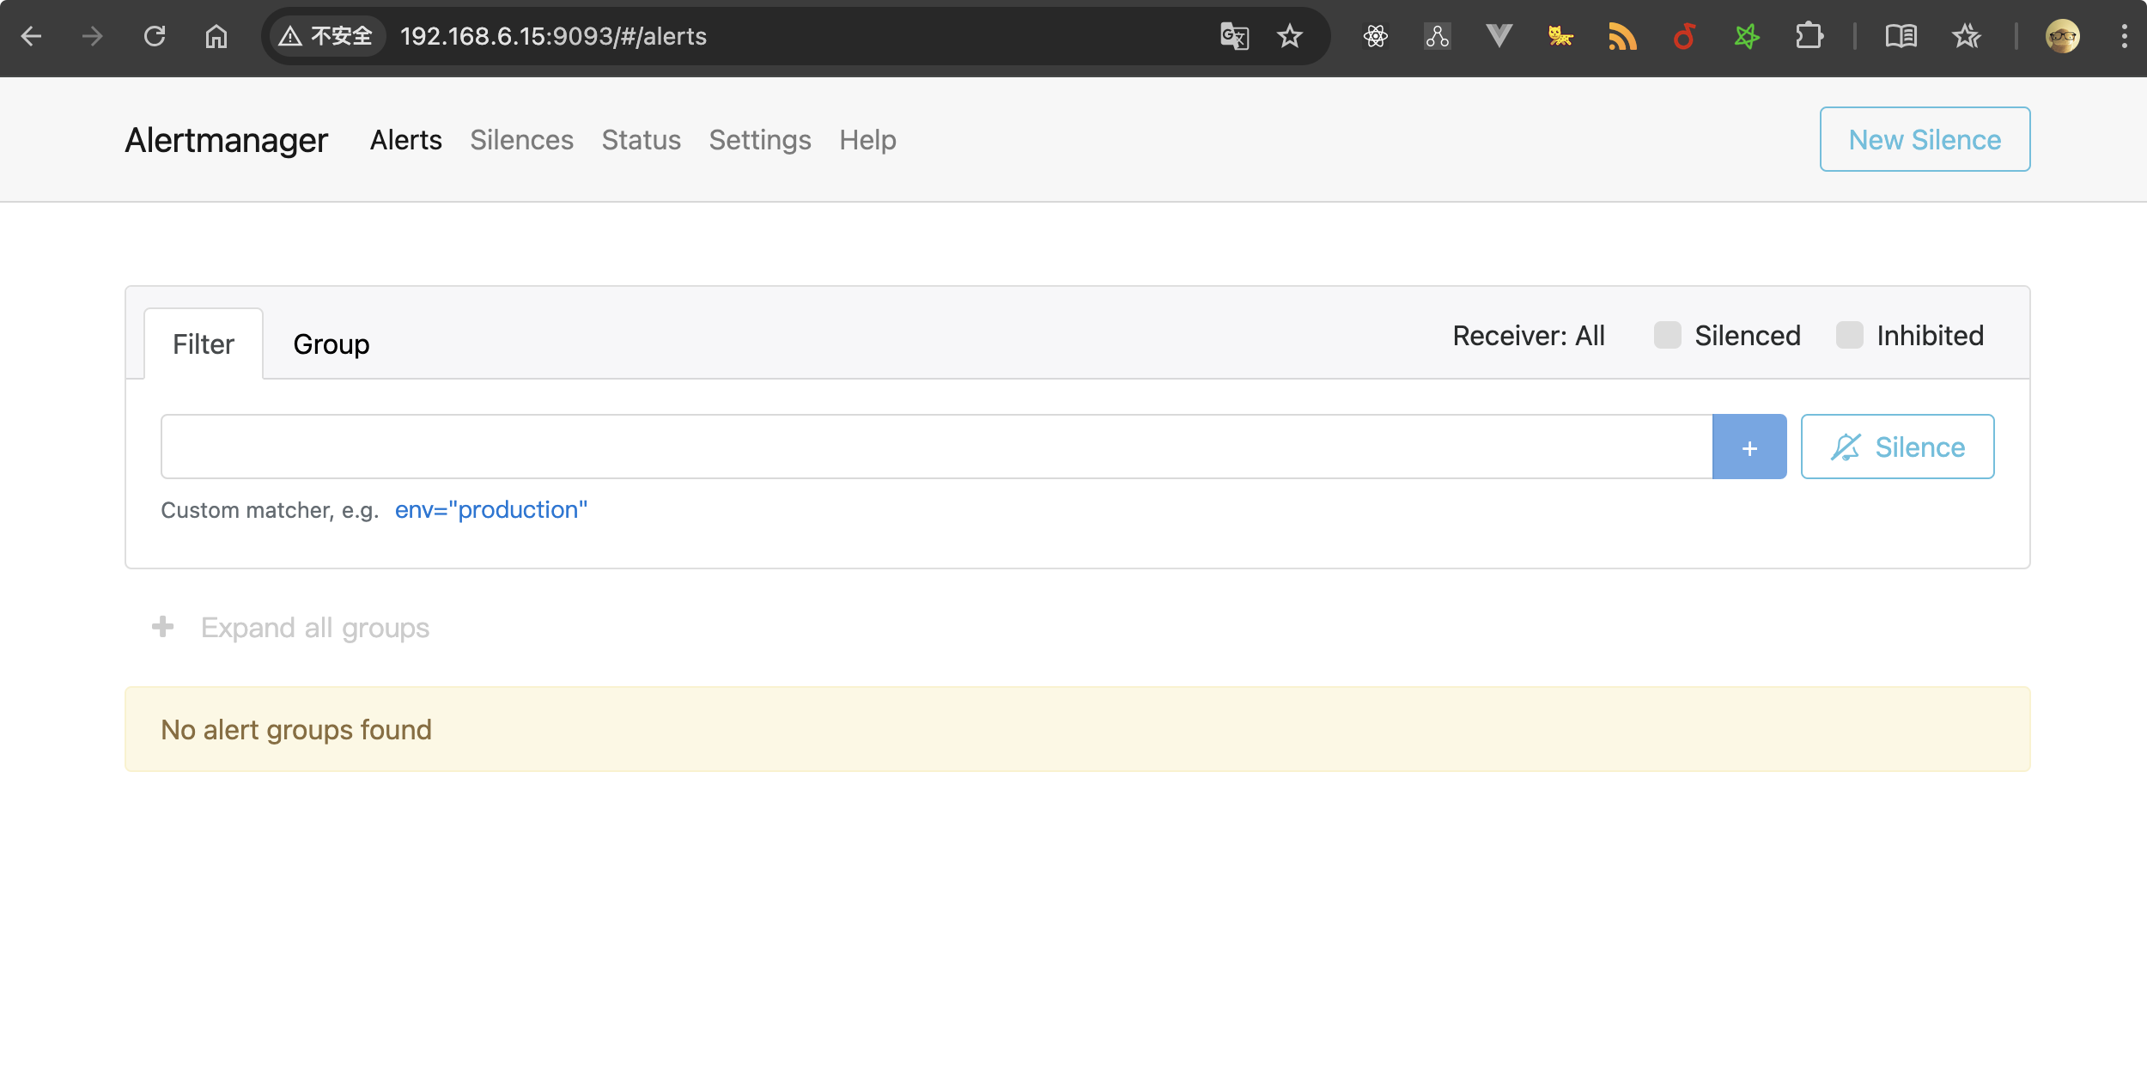Screen dimensions: 2147x1082
Task: Open the Vue devtools extension icon
Action: coord(1499,36)
